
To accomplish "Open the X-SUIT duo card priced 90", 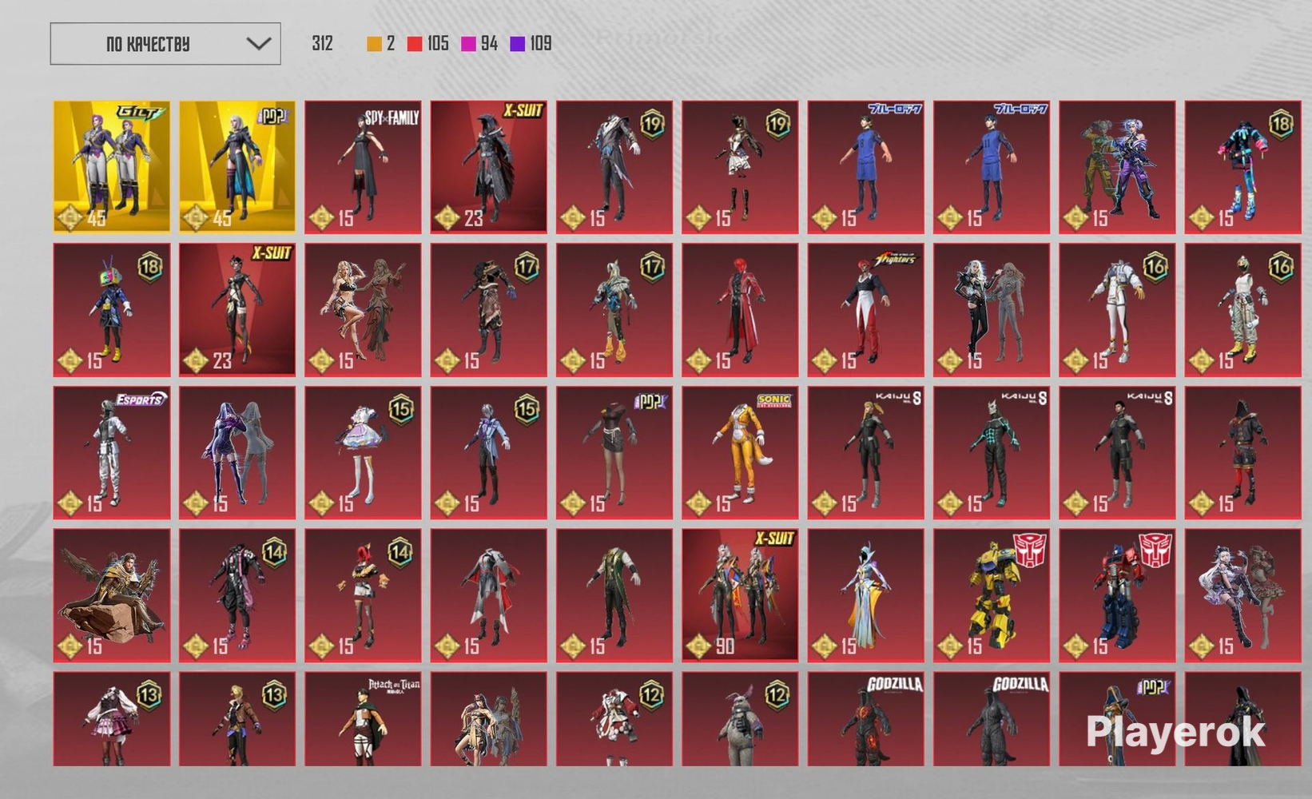I will click(x=740, y=595).
